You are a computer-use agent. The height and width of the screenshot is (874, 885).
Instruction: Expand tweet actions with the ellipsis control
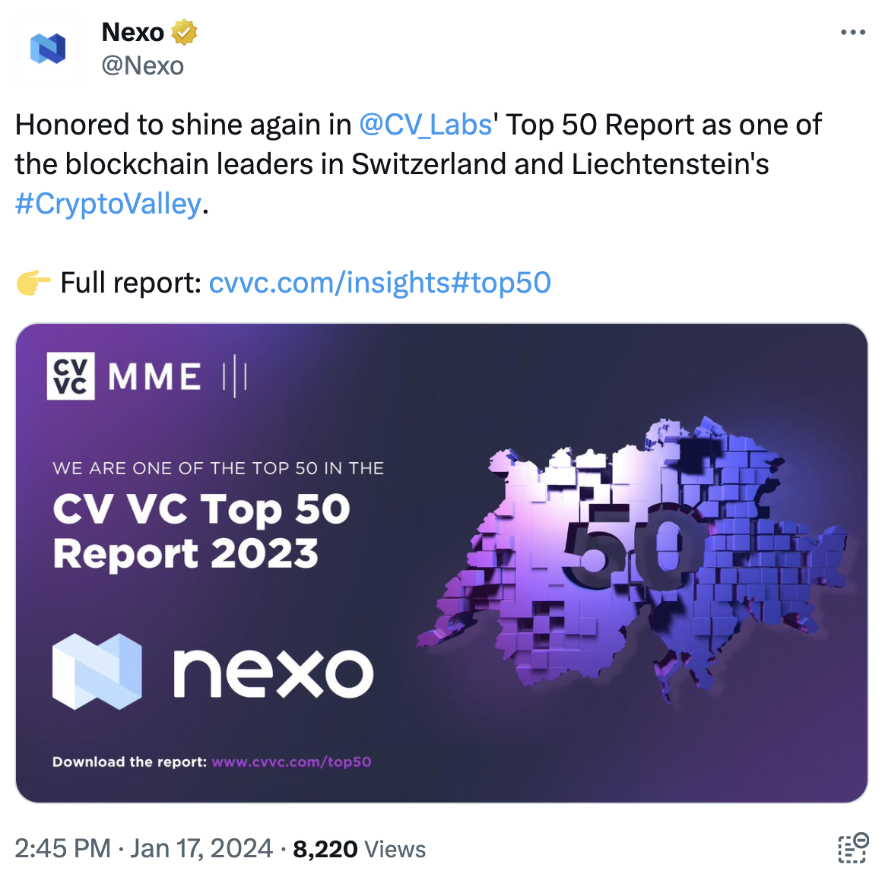pyautogui.click(x=853, y=30)
